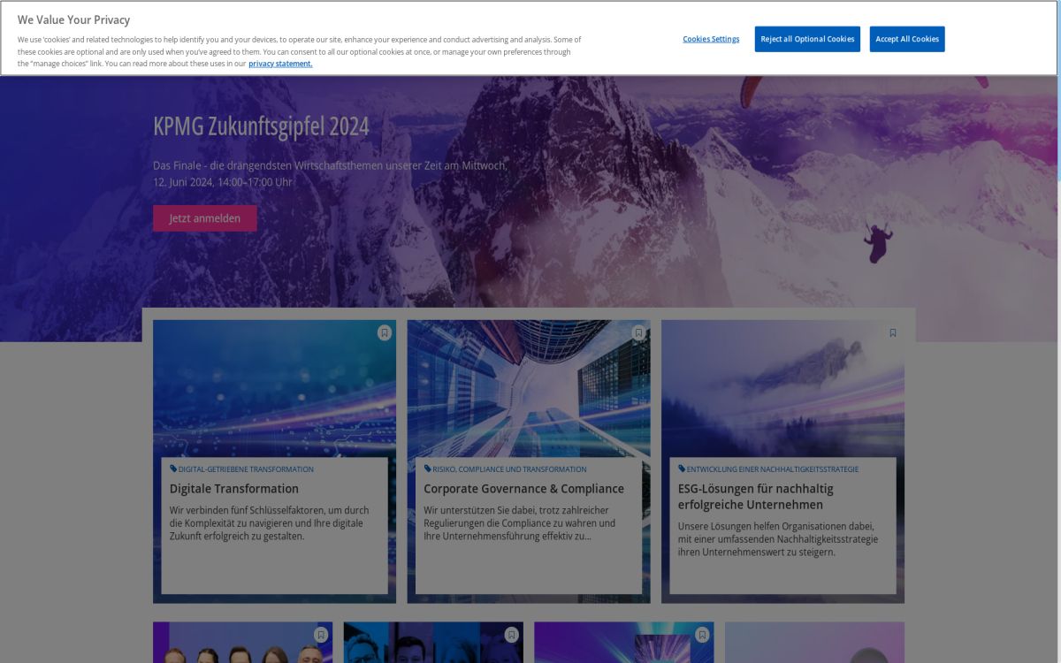Image resolution: width=1061 pixels, height=663 pixels.
Task: Accept All Cookies in privacy banner
Action: (906, 39)
